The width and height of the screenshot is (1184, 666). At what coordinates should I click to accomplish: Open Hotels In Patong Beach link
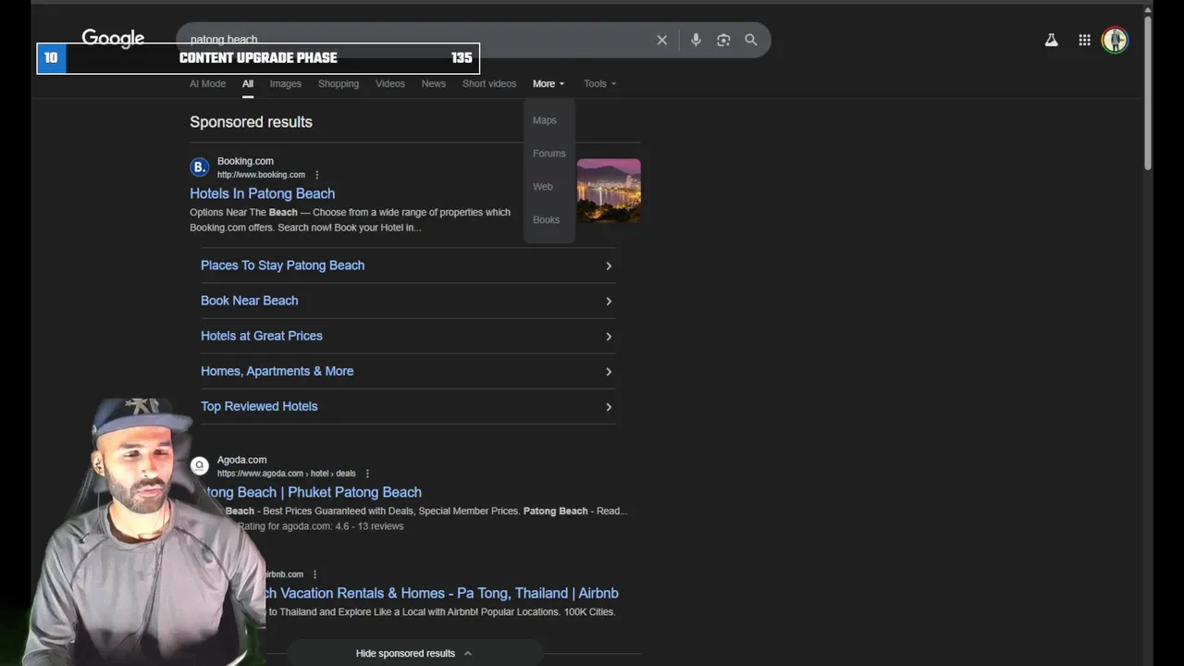pos(263,193)
